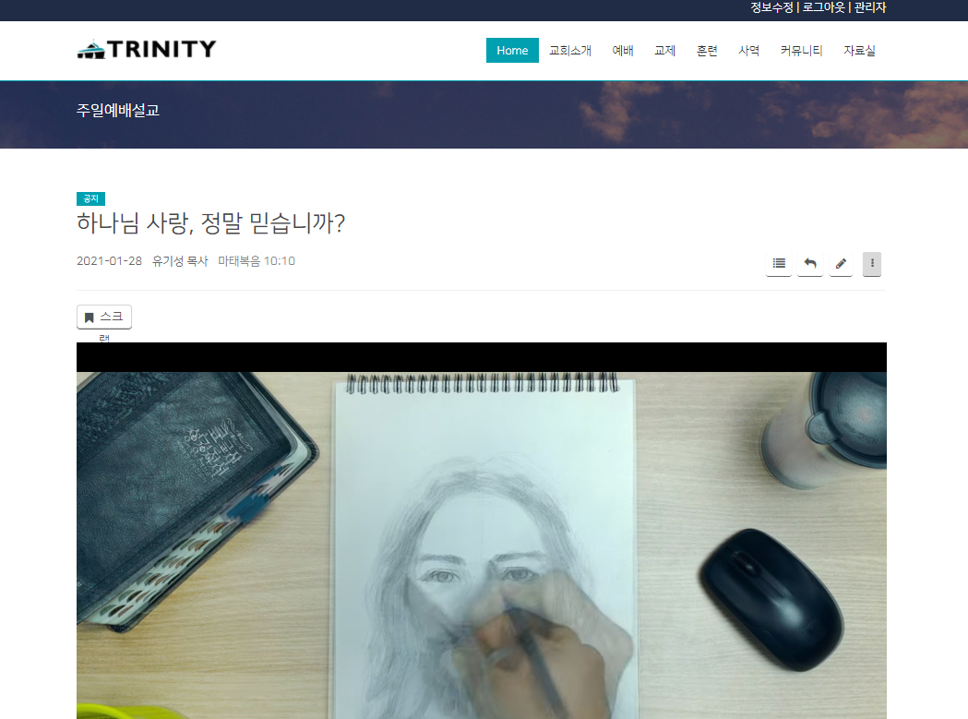968x719 pixels.
Task: Click the 주일예배설교 page heading
Action: point(117,109)
